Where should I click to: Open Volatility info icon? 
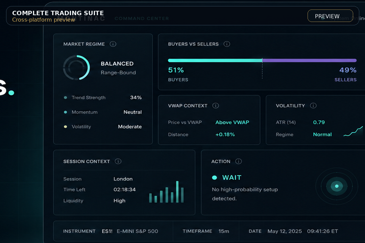(x=313, y=106)
